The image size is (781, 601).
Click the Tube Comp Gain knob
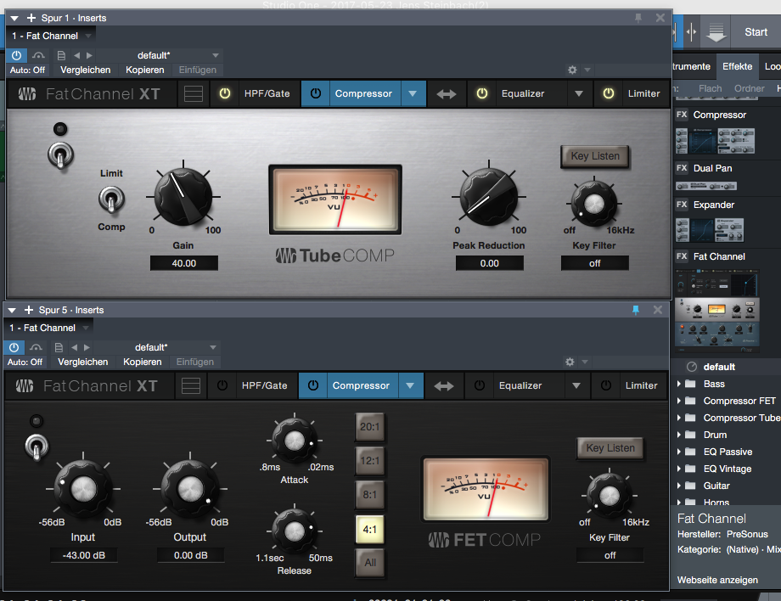(183, 197)
